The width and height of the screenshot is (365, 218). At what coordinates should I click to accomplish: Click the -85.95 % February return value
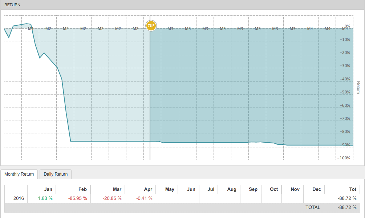click(78, 198)
